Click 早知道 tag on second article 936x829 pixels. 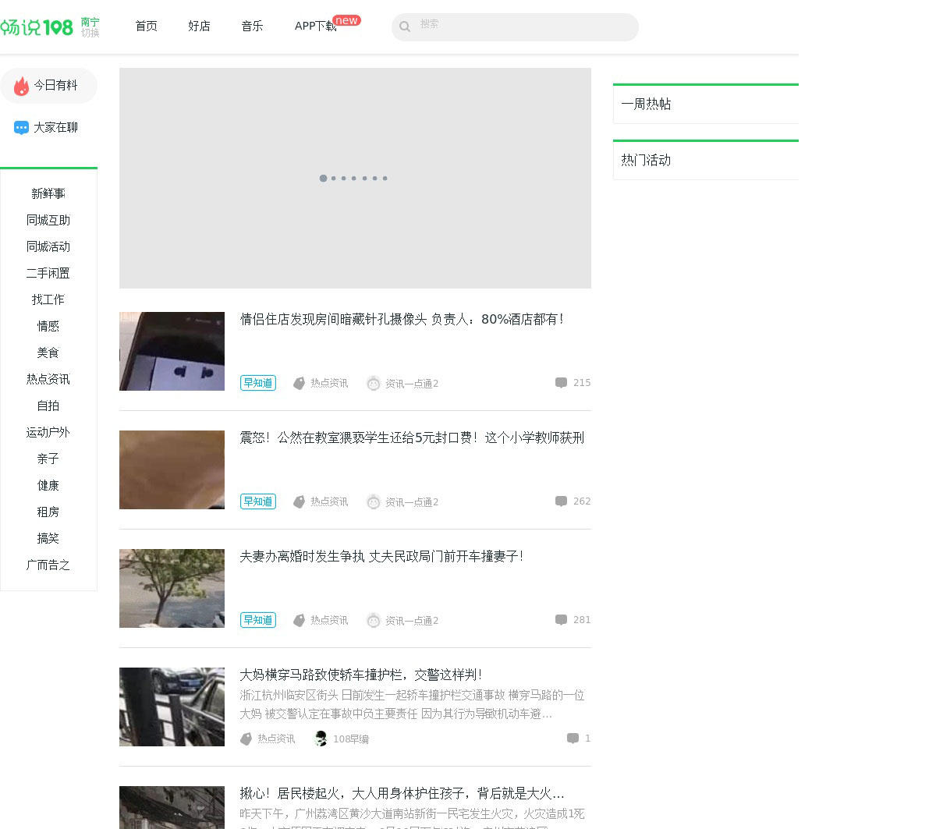pyautogui.click(x=257, y=501)
